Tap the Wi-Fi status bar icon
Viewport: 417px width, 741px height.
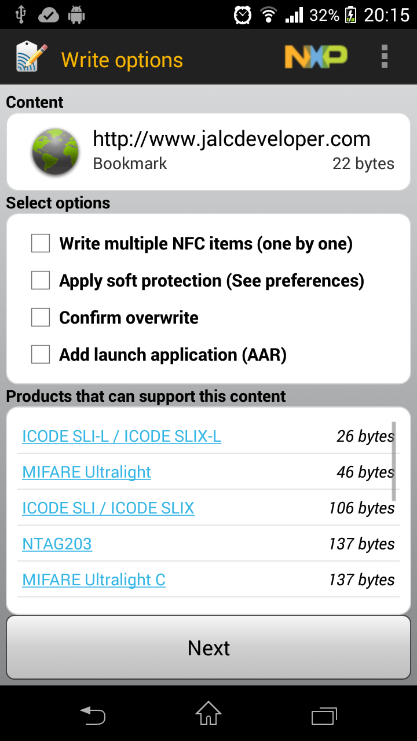(268, 14)
